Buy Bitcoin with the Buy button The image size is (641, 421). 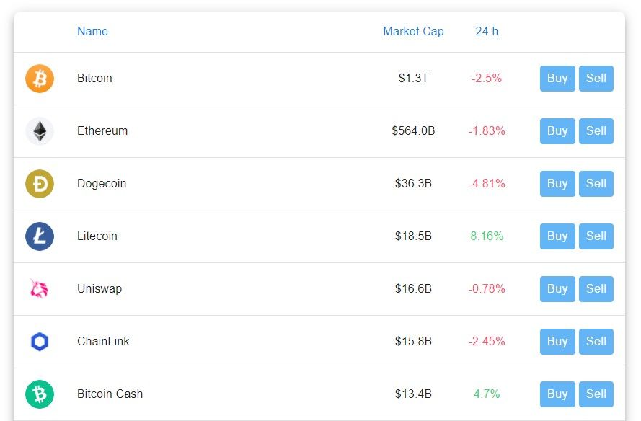click(x=557, y=79)
